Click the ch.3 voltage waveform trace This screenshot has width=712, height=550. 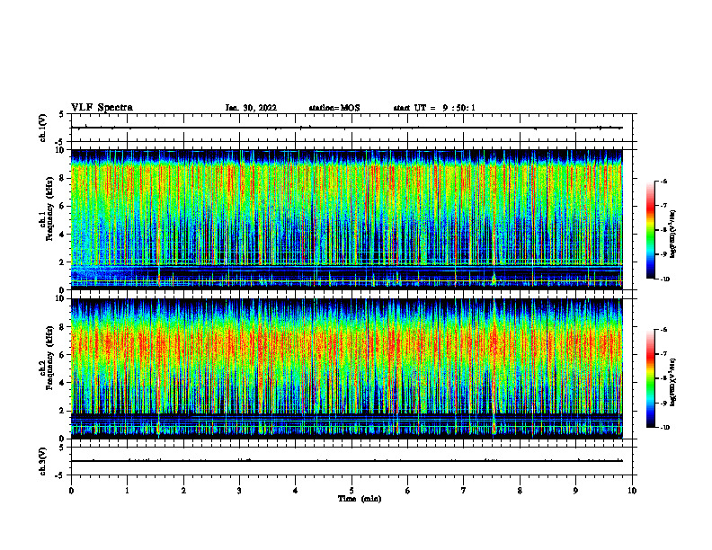(x=347, y=461)
